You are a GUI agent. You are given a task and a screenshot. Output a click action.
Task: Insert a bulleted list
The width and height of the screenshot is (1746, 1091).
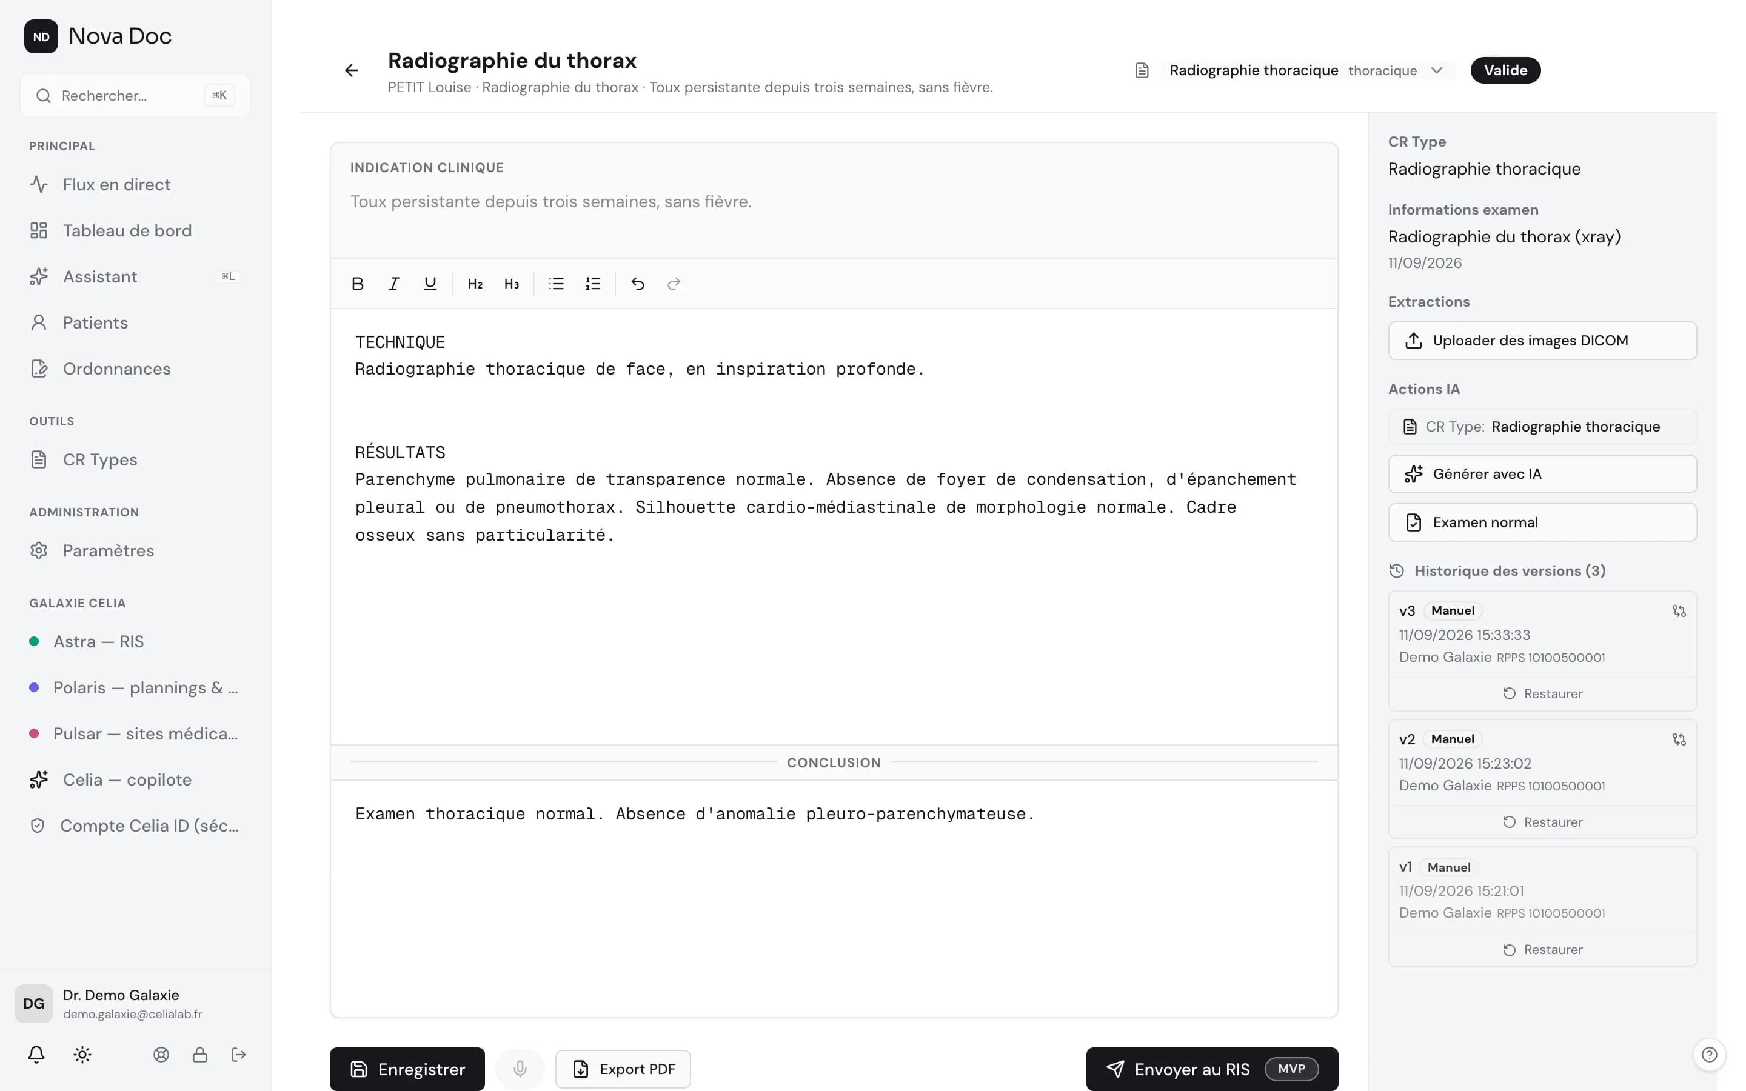pos(557,284)
